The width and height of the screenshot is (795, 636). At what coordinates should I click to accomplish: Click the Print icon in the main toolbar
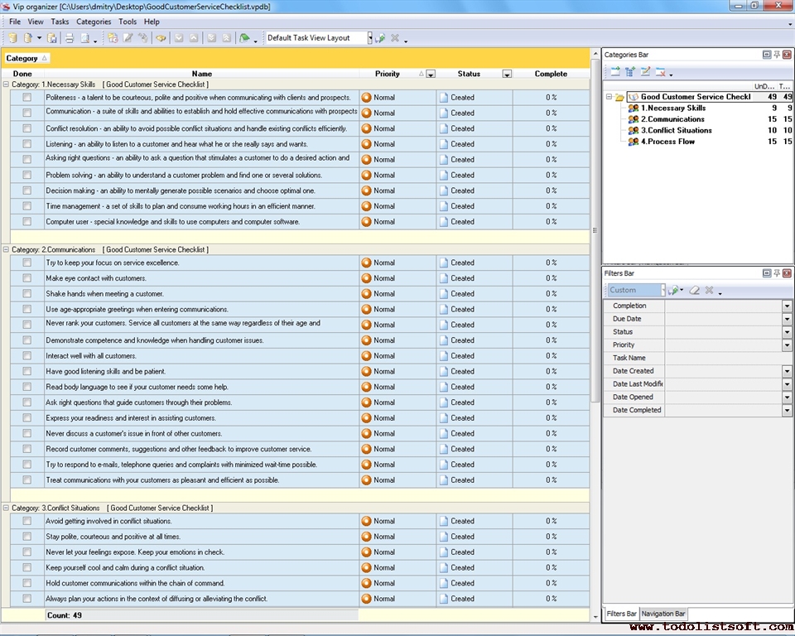(70, 38)
